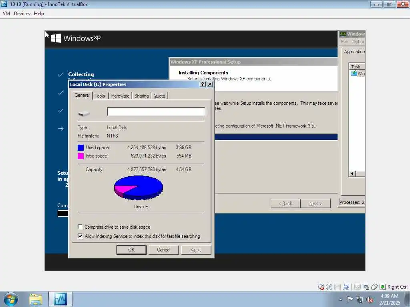Click the network adapters icon in VirtualBox status bar
The image size is (410, 307).
346,287
